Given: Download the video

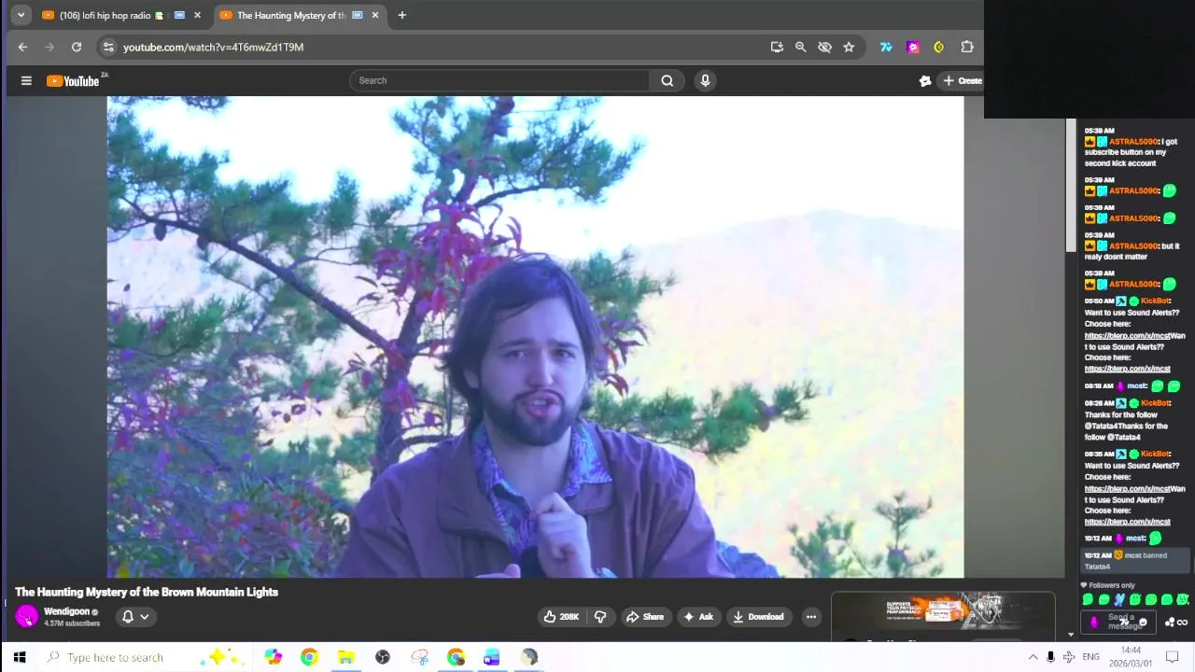Looking at the screenshot, I should tap(758, 617).
